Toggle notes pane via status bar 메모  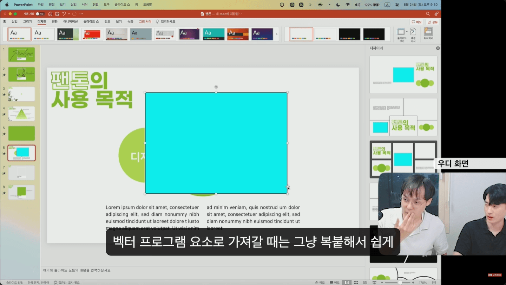tap(320, 283)
